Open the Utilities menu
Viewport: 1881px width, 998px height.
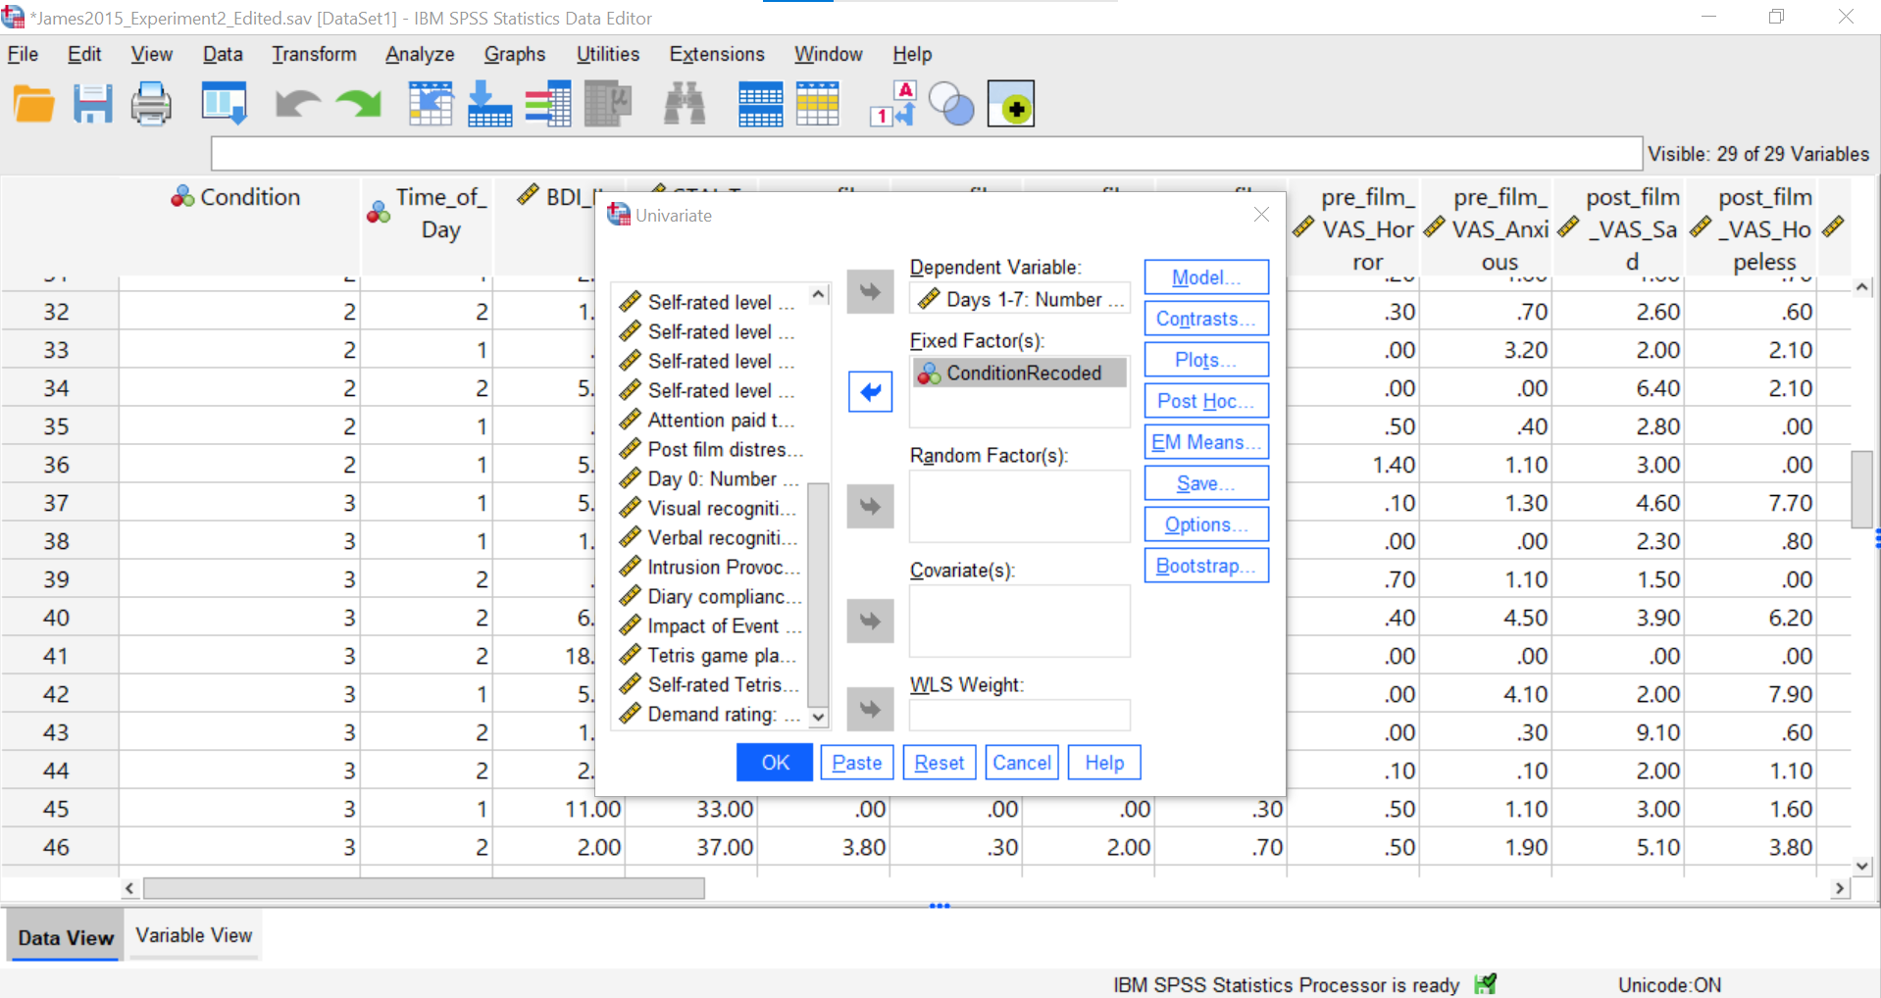[x=608, y=54]
